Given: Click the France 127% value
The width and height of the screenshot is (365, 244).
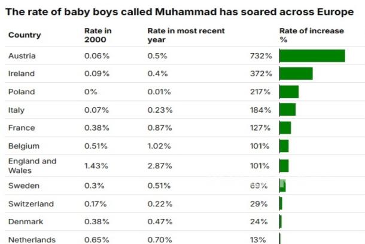Looking at the screenshot, I should point(260,128).
